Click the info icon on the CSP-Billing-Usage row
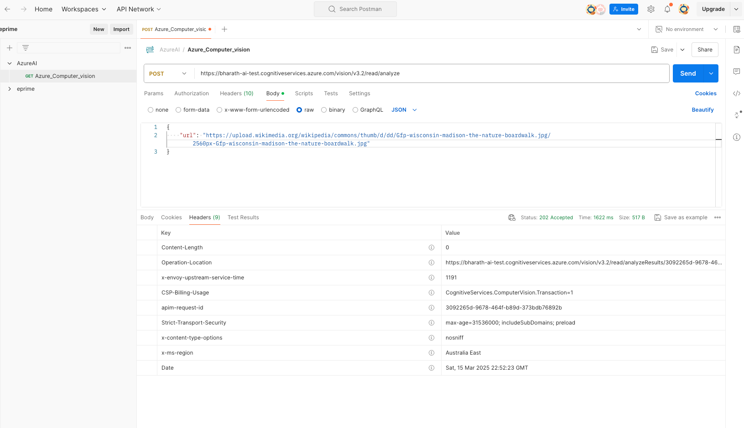Screen dimensions: 744x428 pyautogui.click(x=432, y=293)
